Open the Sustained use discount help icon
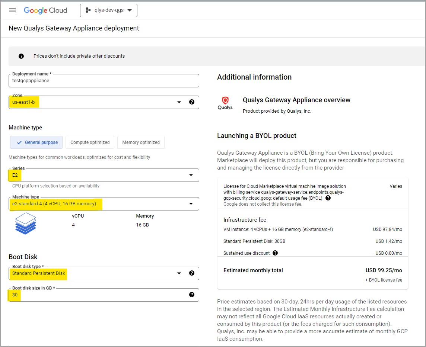The height and width of the screenshot is (347, 426). (x=275, y=253)
